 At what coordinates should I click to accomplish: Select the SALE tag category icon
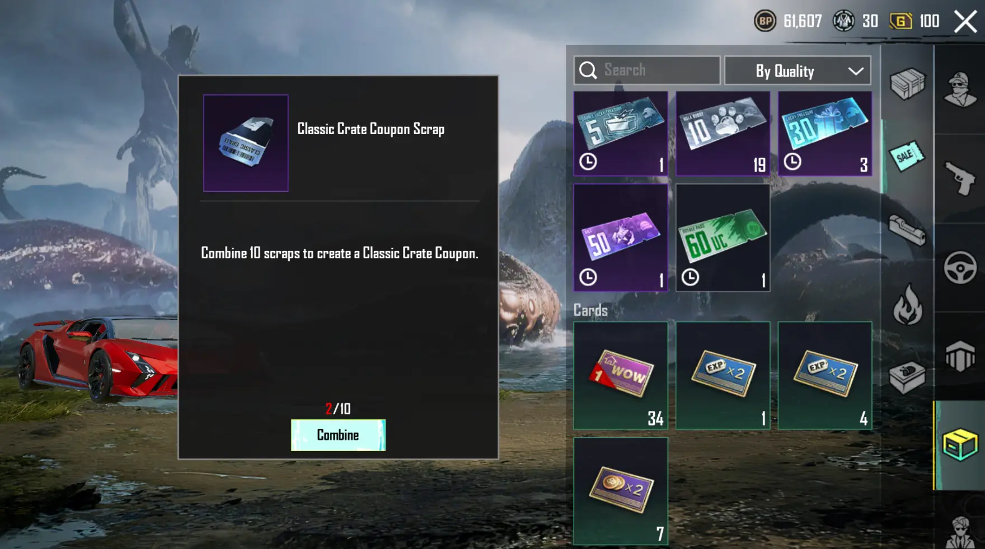907,156
